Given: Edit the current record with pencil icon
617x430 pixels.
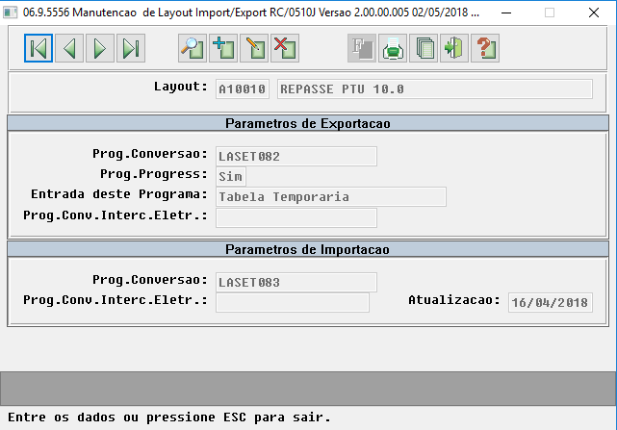Looking at the screenshot, I should pyautogui.click(x=254, y=48).
